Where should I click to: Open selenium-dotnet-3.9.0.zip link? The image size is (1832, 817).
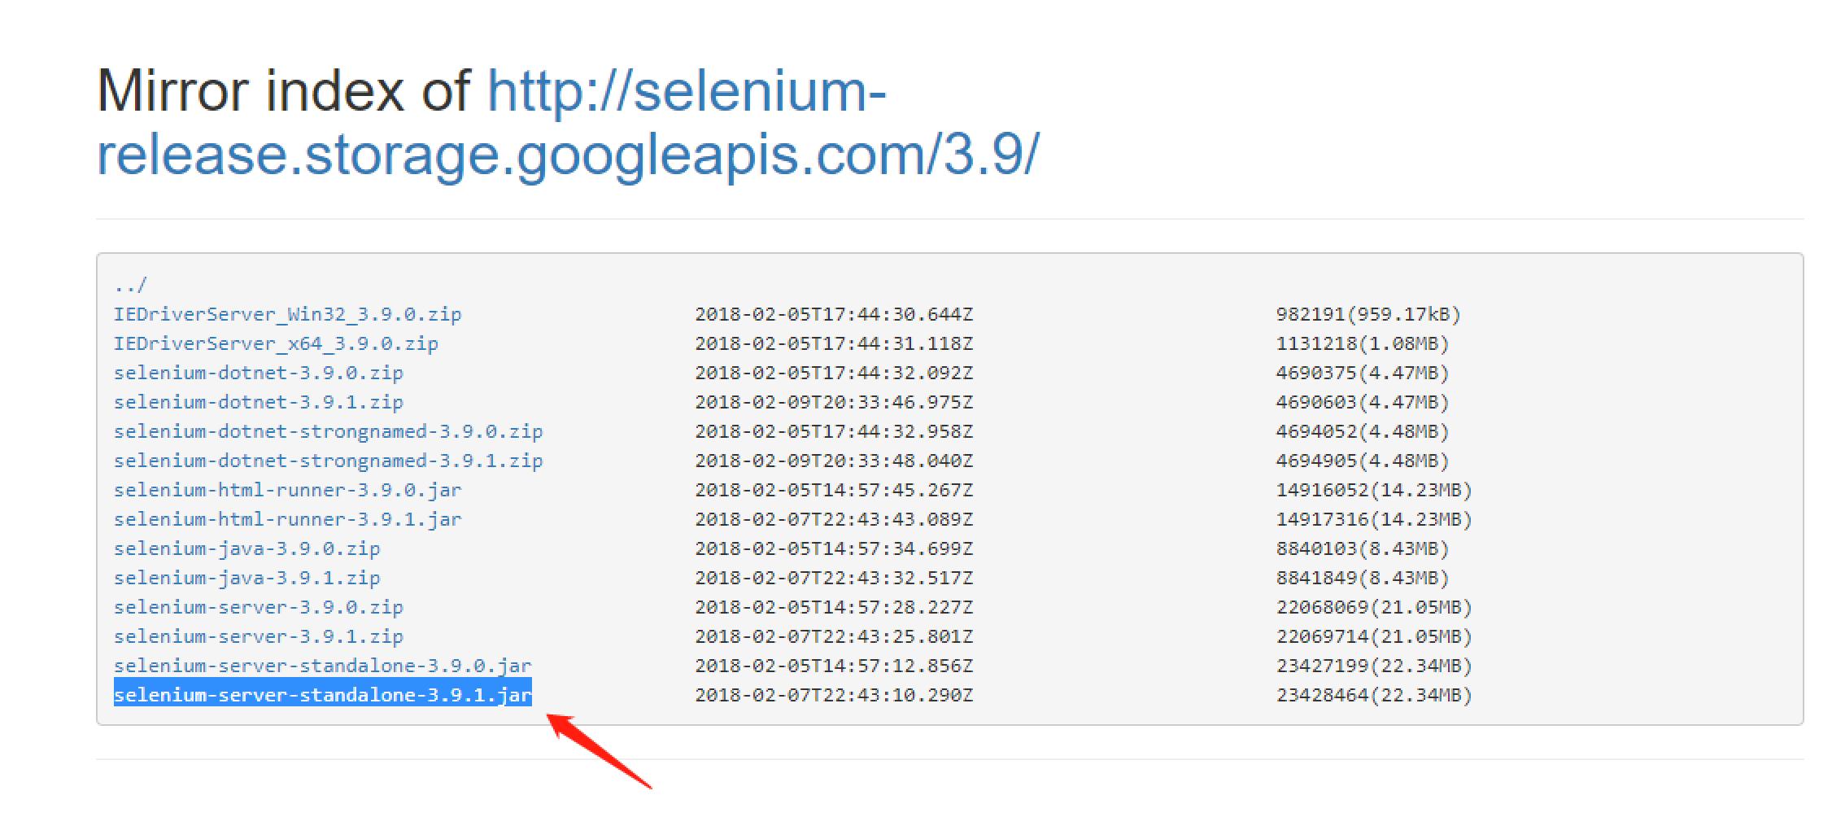pyautogui.click(x=259, y=373)
